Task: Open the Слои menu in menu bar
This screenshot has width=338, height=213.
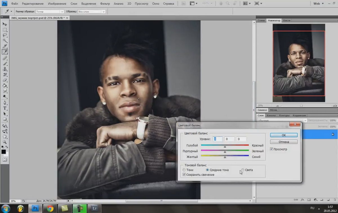Action: pos(74,4)
